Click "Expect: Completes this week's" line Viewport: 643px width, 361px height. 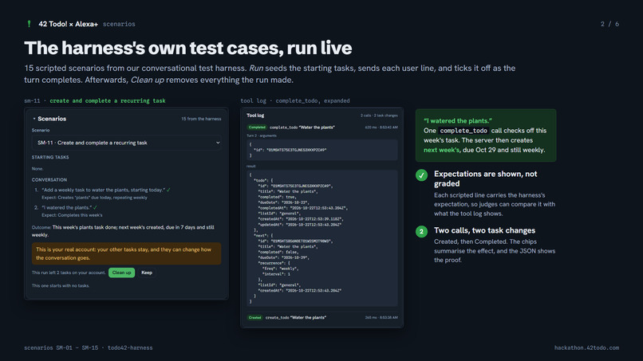coord(72,215)
